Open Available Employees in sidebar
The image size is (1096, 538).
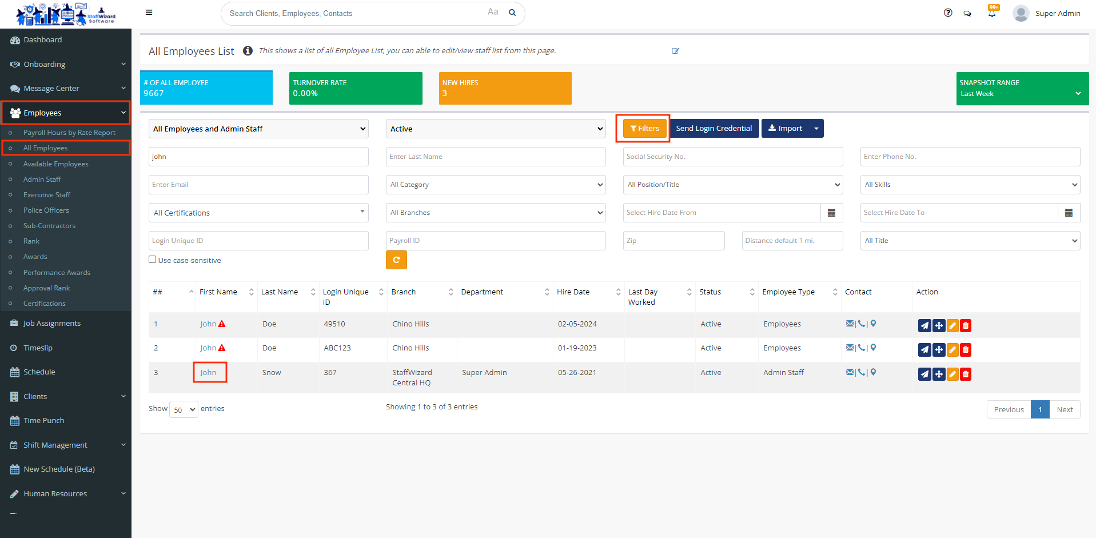55,164
